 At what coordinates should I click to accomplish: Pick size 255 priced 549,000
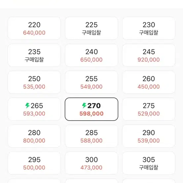(91, 82)
